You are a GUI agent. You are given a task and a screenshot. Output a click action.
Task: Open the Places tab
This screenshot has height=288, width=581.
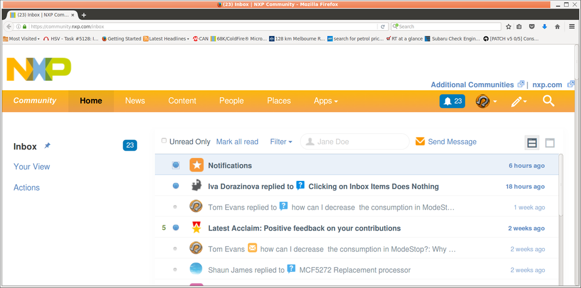[x=279, y=101]
